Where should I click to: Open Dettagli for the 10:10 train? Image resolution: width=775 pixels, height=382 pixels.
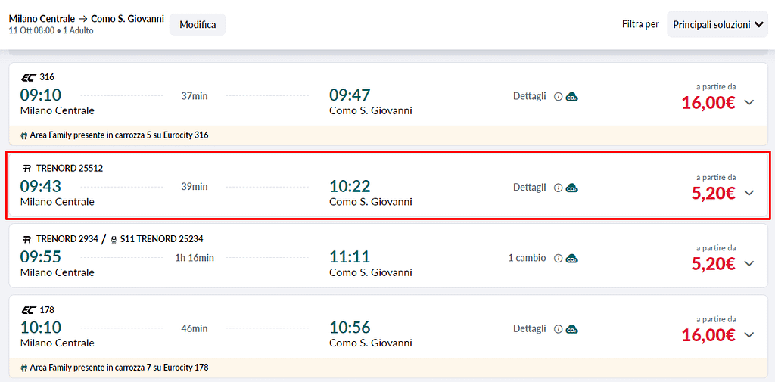tap(529, 328)
